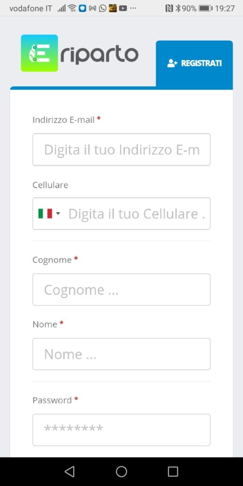Viewport: 243px width, 486px height.
Task: Tap the NFC icon in status bar
Action: (169, 8)
